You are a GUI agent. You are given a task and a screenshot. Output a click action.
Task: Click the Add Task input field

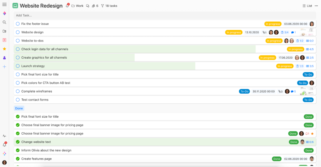pyautogui.click(x=165, y=15)
